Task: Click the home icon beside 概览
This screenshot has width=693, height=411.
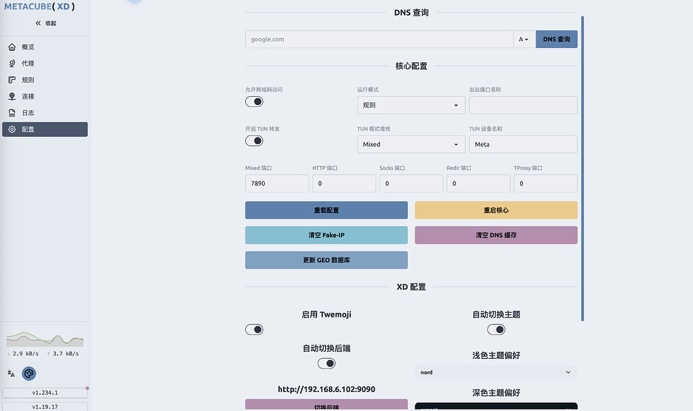Action: pos(12,47)
